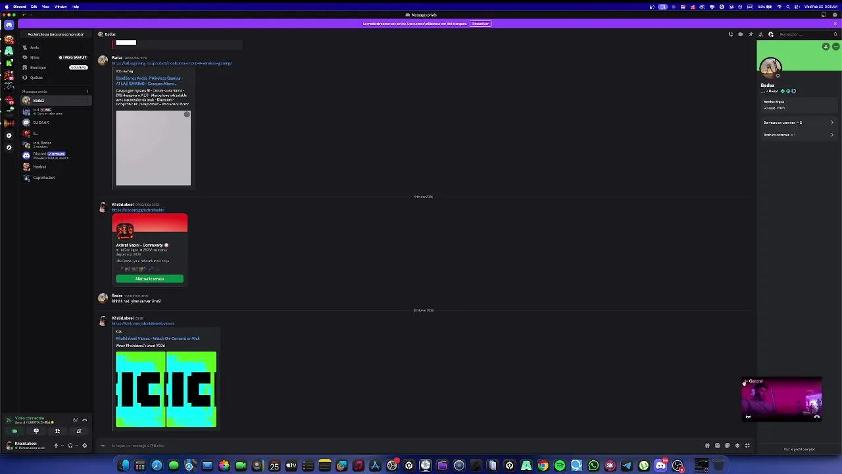Toggle noise suppression in voice panel
Screen dimensions: 842x474
tap(76, 420)
